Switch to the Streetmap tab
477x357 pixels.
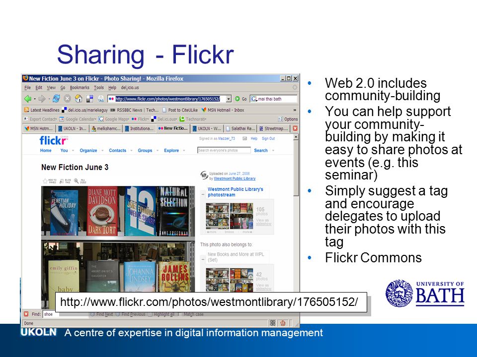273,128
